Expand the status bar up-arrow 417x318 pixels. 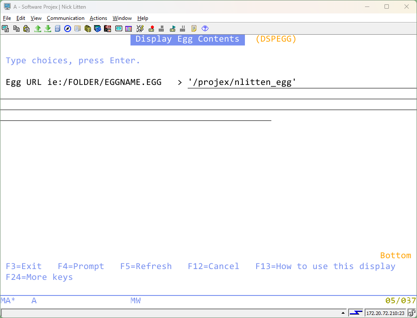(343, 313)
